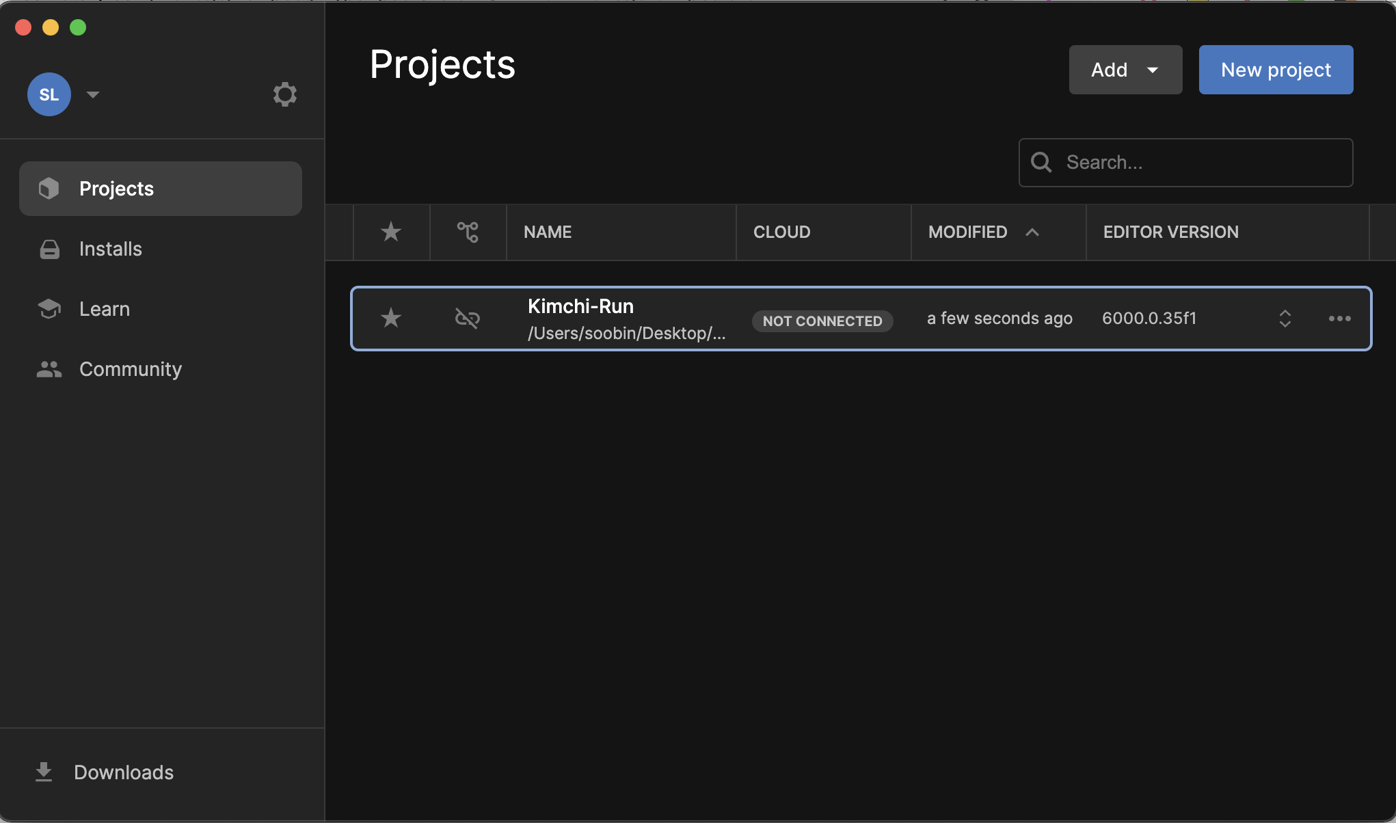
Task: Open the editor version selector for 6000.0.35f1
Action: (x=1285, y=319)
